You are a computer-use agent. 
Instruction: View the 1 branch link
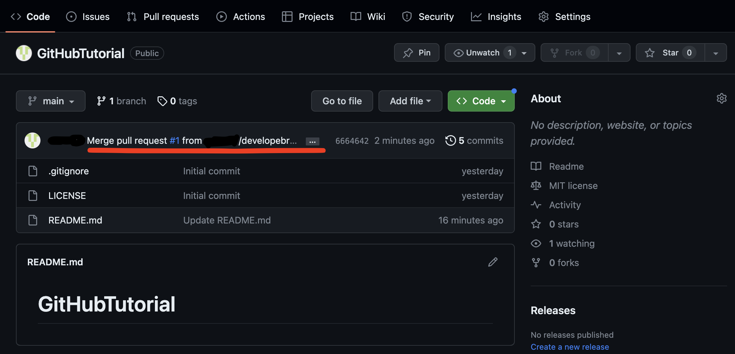[121, 101]
